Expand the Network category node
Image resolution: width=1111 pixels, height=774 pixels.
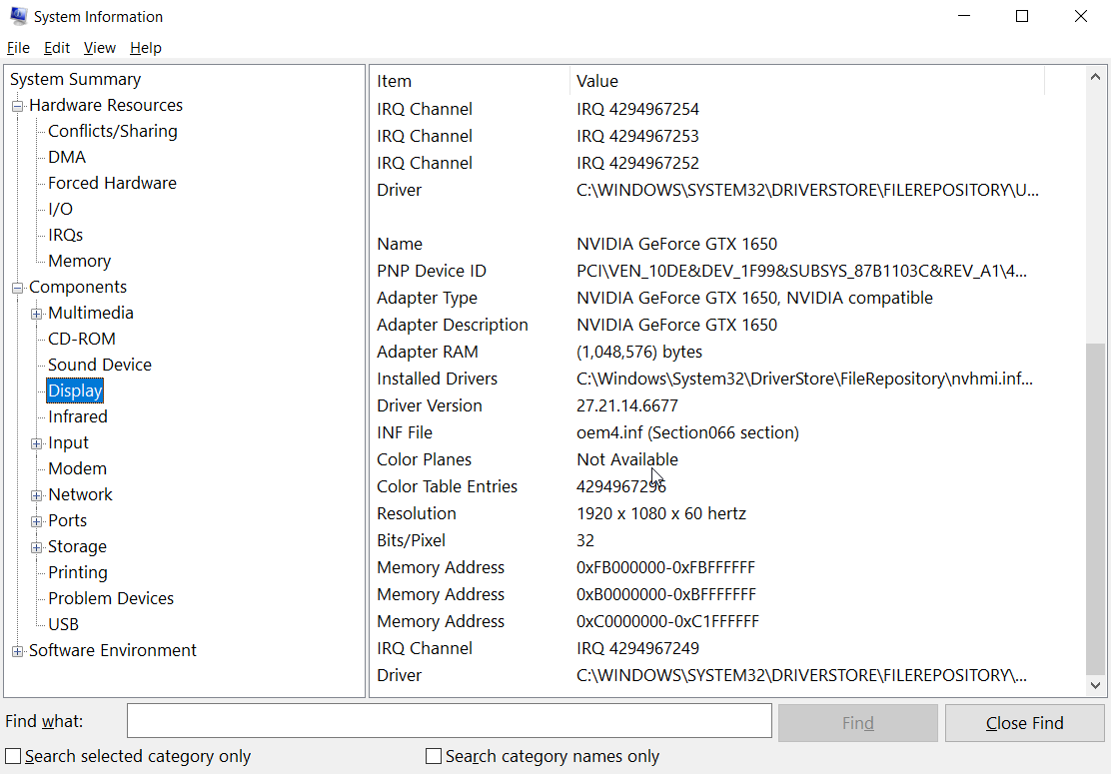click(37, 495)
